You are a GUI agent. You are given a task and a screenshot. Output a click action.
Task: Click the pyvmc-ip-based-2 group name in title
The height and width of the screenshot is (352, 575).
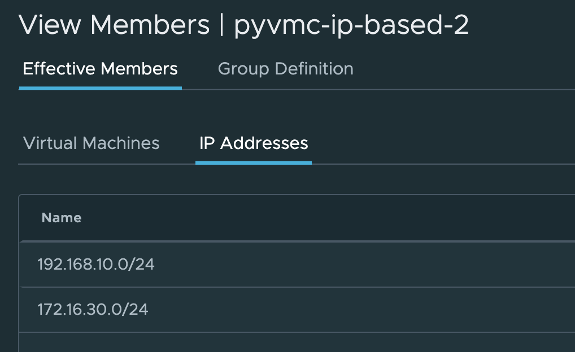point(351,26)
